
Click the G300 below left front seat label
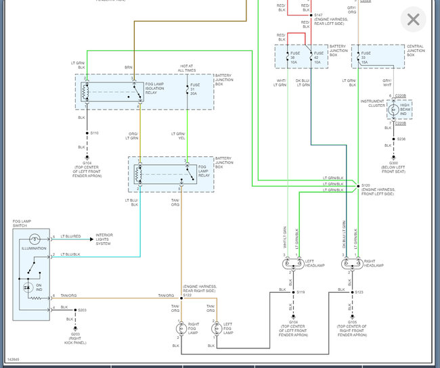pyautogui.click(x=393, y=167)
